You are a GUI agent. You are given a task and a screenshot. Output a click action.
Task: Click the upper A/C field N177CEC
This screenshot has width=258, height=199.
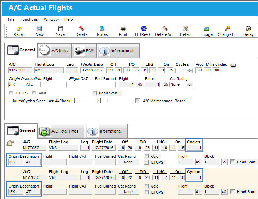click(20, 70)
